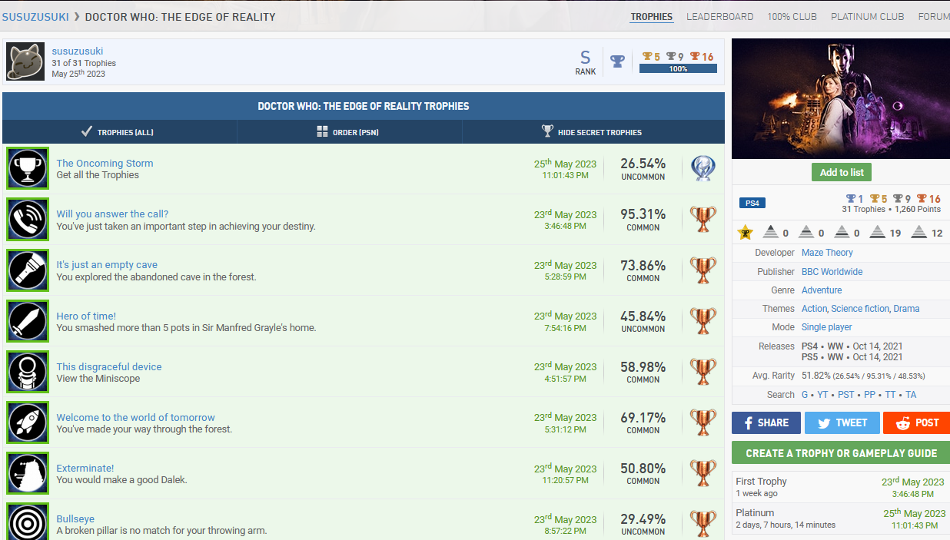Switch to the Platinum Club tab
Image resolution: width=950 pixels, height=540 pixels.
(868, 17)
